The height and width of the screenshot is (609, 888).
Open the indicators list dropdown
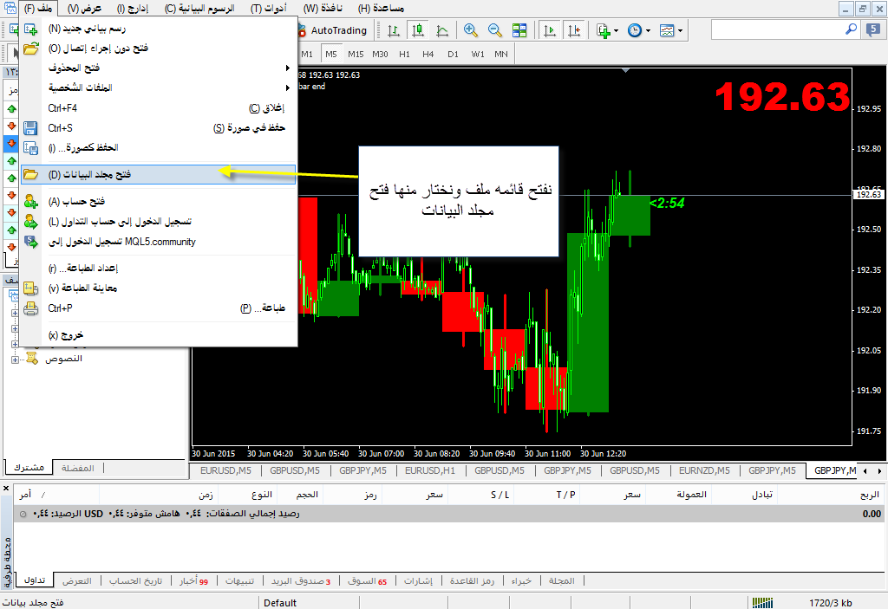coord(616,30)
